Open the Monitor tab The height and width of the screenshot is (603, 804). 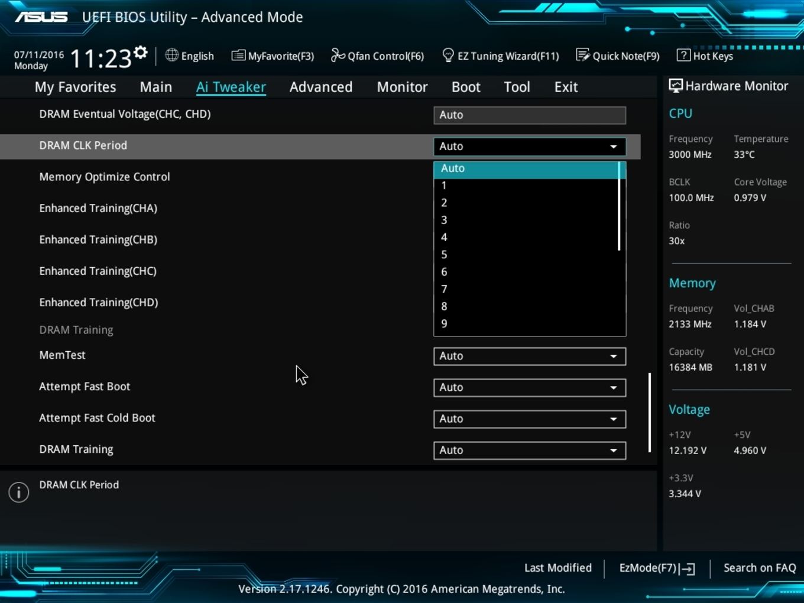(x=403, y=87)
